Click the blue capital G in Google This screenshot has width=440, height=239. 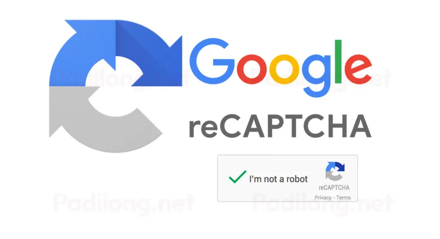(x=212, y=61)
